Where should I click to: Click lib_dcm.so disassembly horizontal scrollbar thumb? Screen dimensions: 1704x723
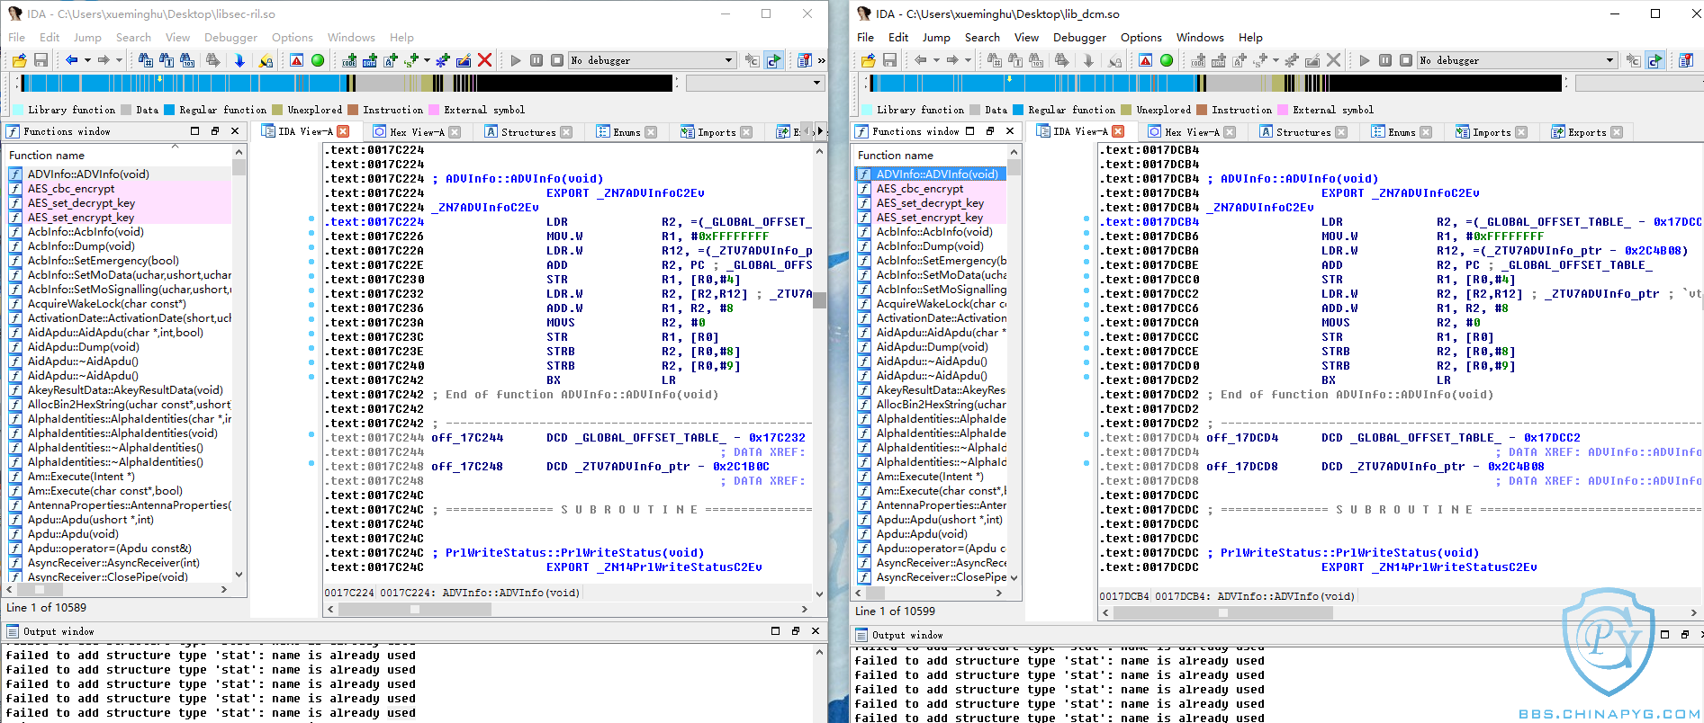[1222, 612]
